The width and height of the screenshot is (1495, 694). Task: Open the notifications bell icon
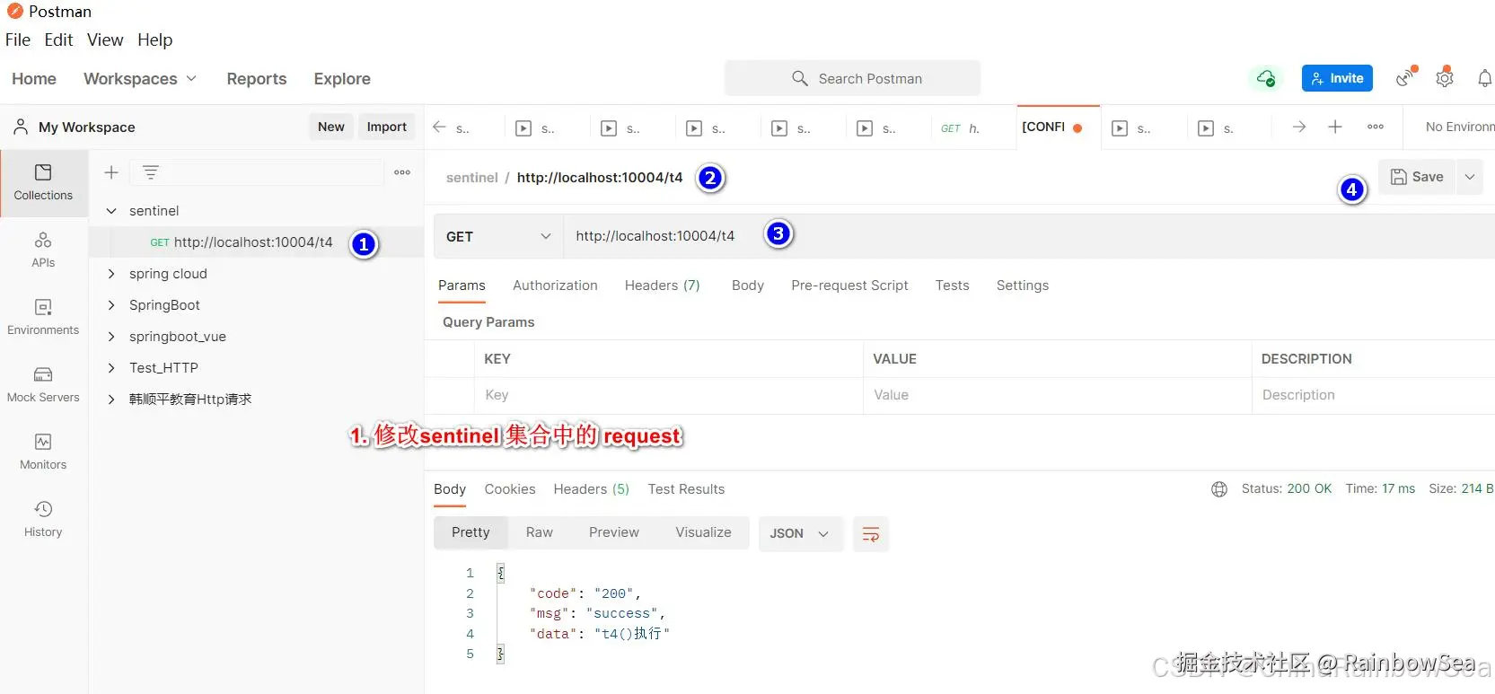pyautogui.click(x=1484, y=79)
